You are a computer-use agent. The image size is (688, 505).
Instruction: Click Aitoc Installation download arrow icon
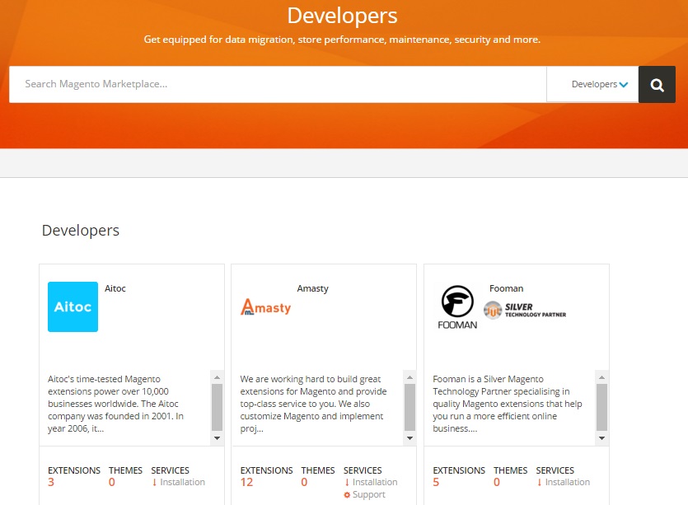(154, 482)
